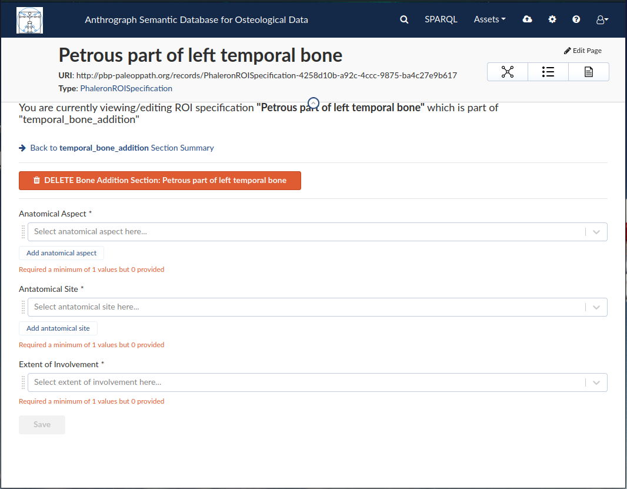Click the Anthrograph logo image
This screenshot has width=627, height=489.
[x=29, y=20]
